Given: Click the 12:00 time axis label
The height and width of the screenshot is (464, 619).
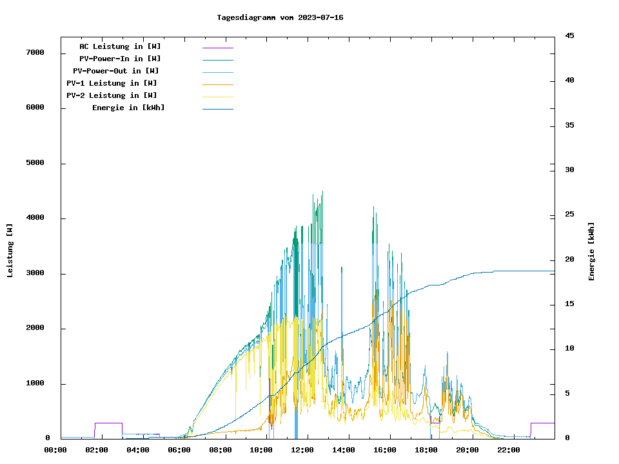Looking at the screenshot, I should point(302,450).
